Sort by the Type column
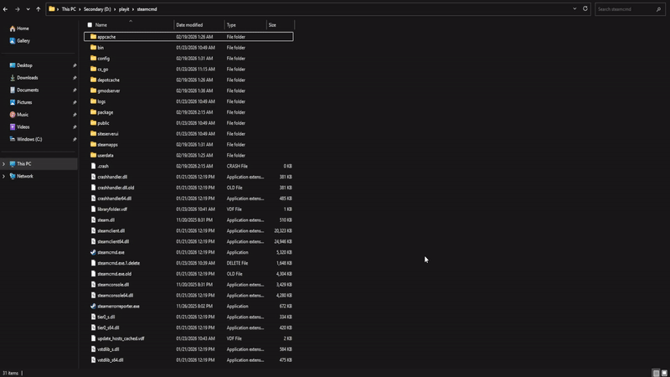The image size is (670, 377). (x=231, y=25)
